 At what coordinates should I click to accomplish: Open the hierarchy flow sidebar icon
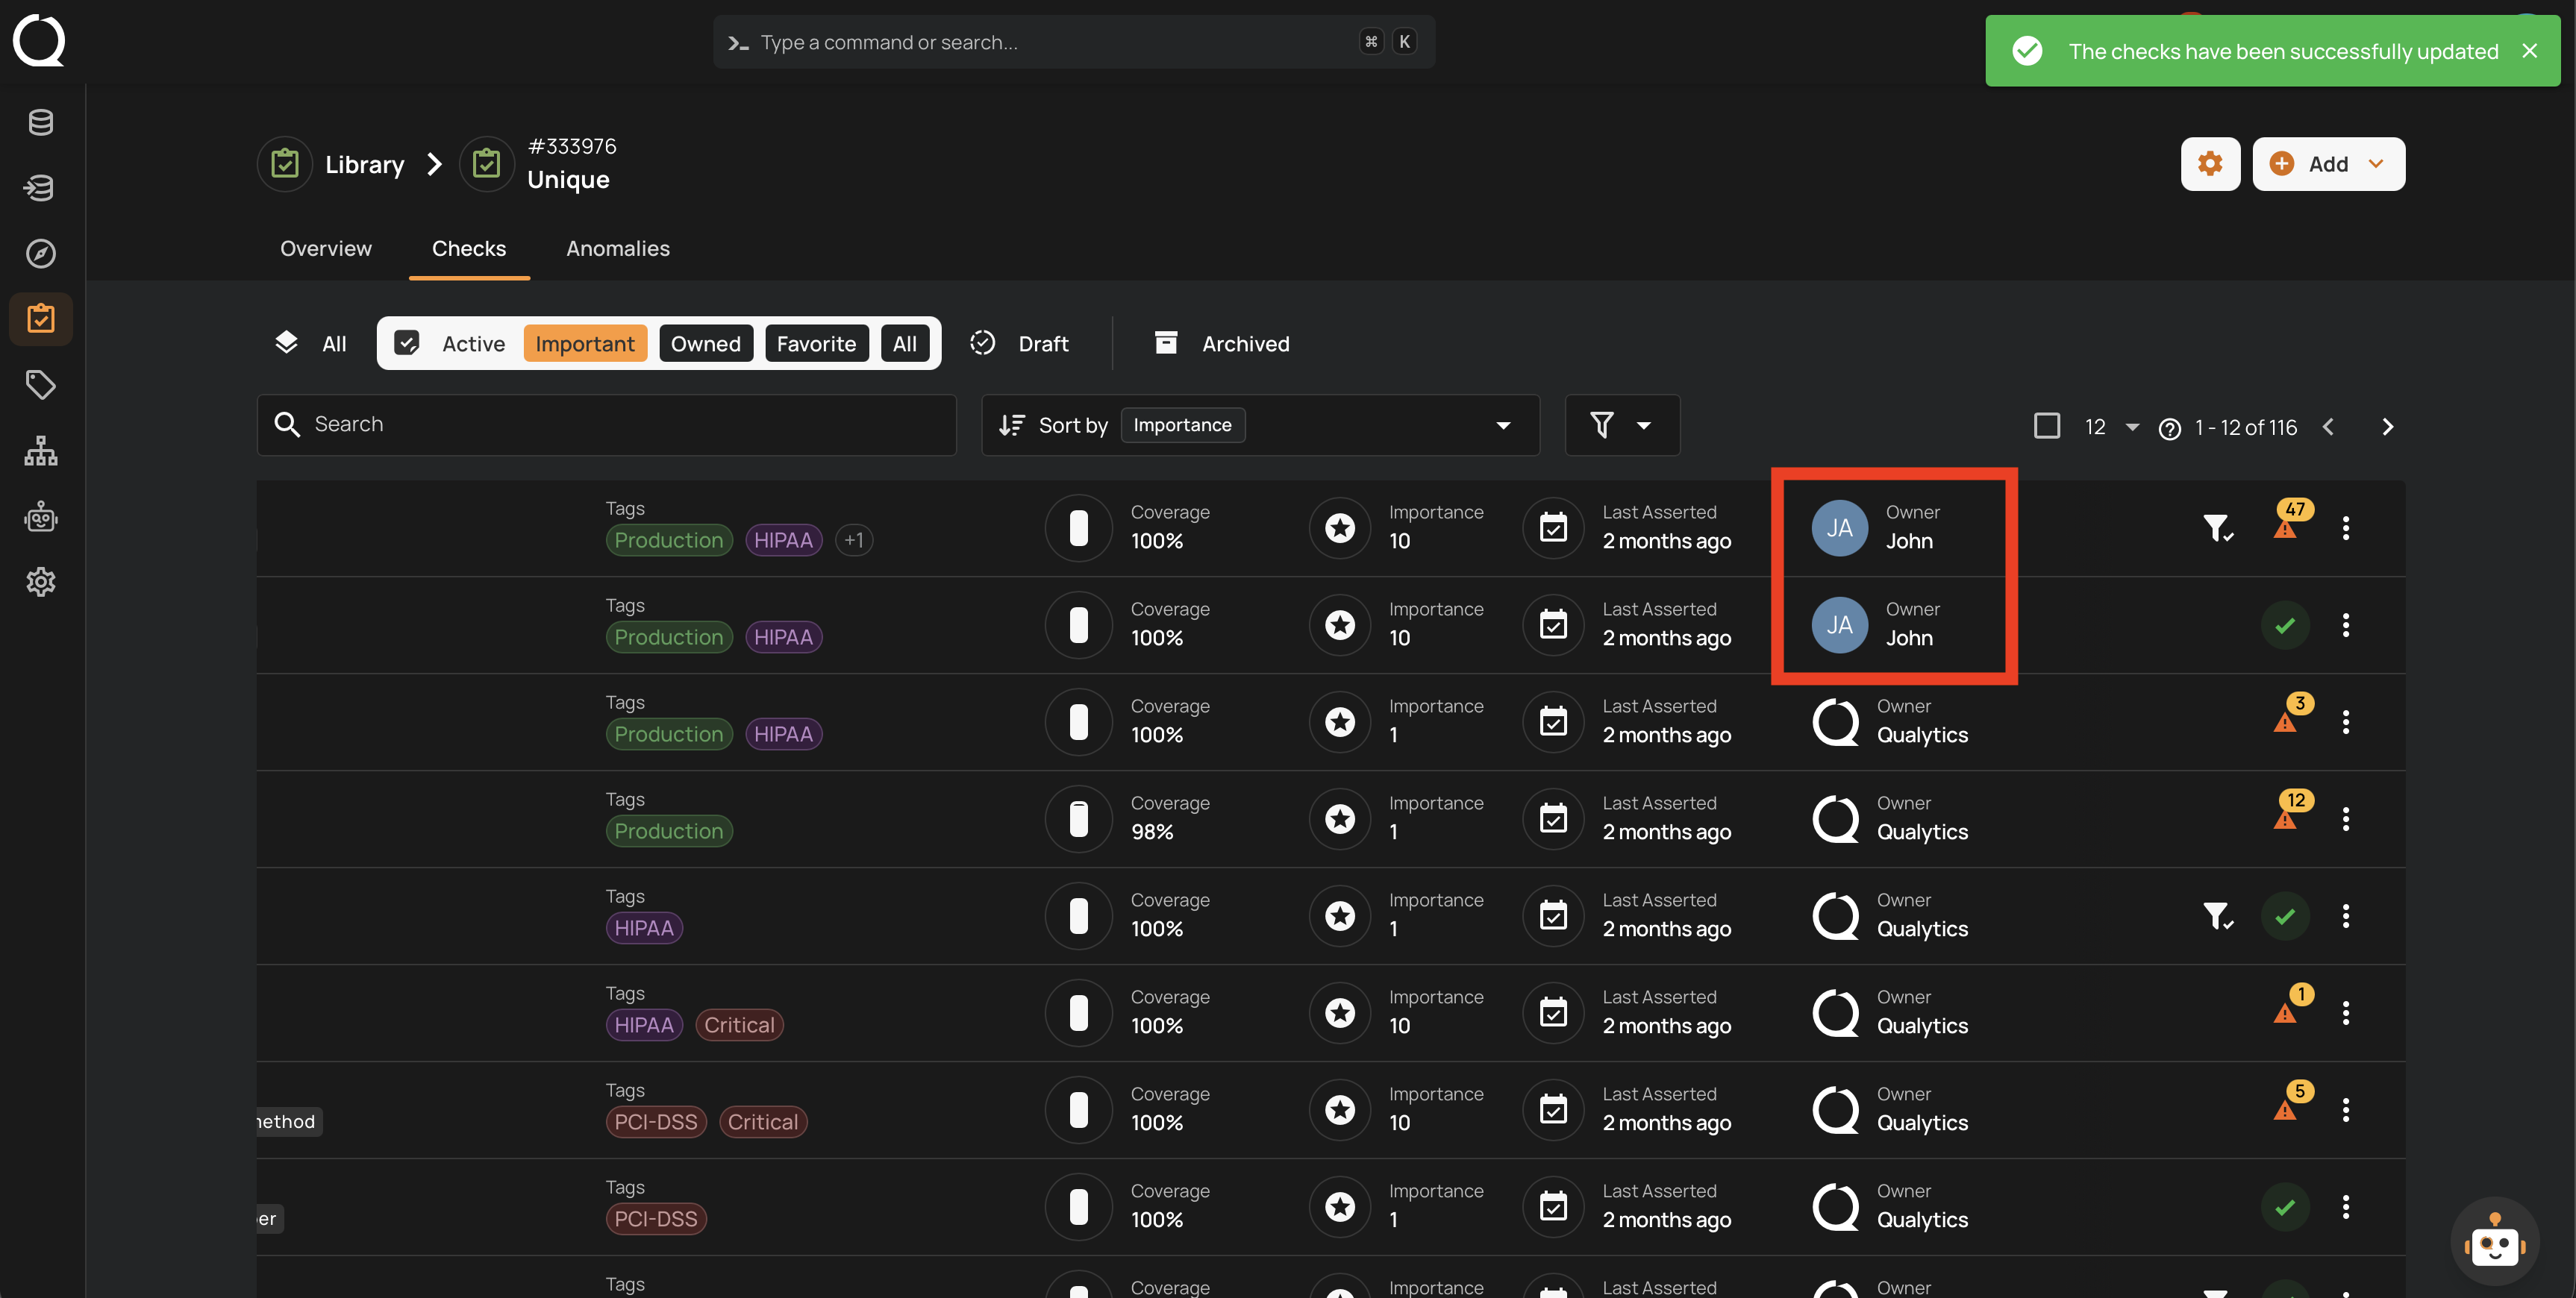coord(40,451)
